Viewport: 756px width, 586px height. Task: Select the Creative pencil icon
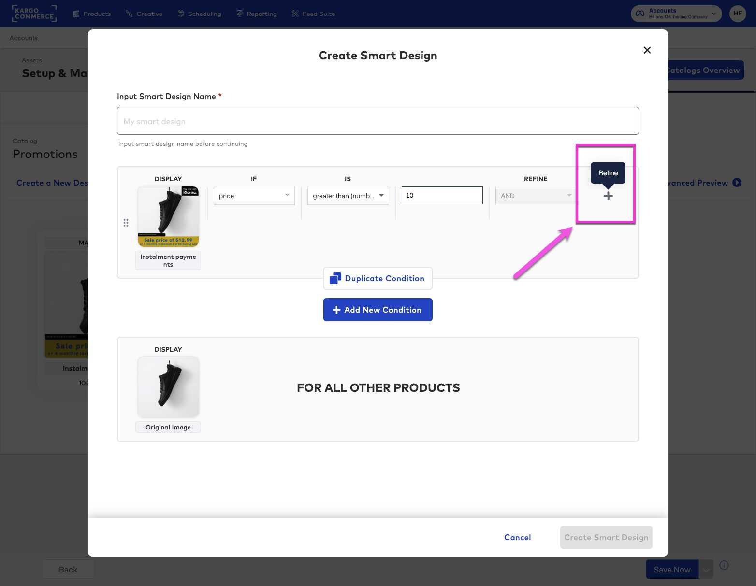point(128,14)
